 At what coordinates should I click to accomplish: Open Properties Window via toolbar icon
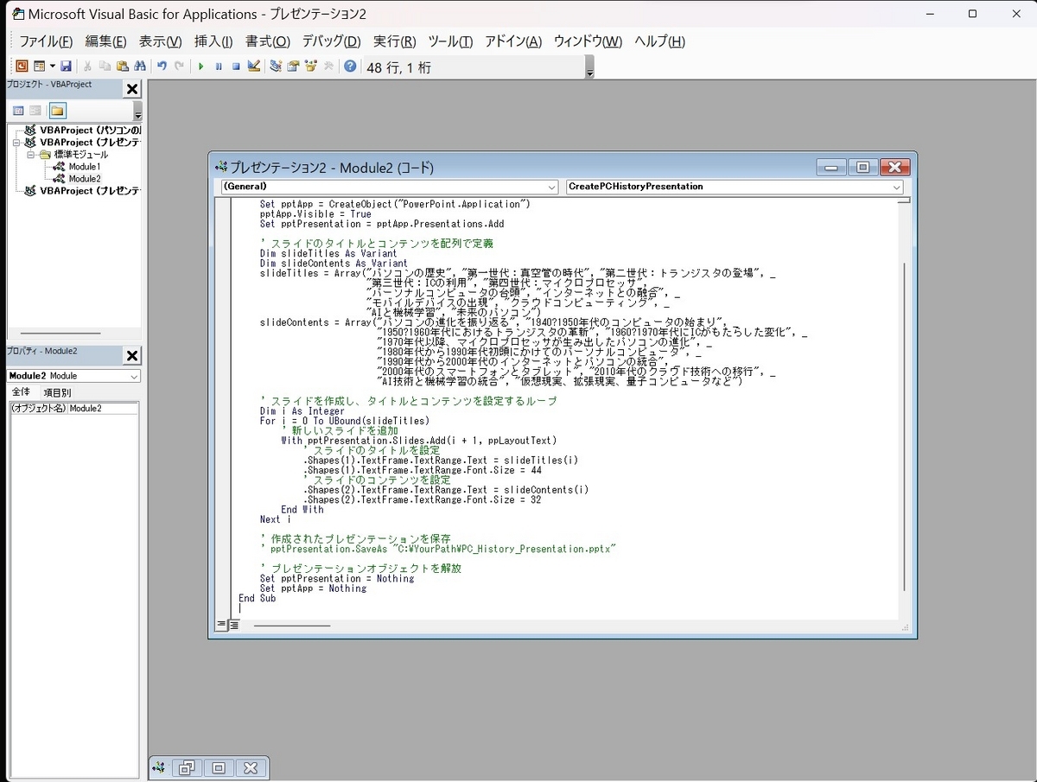click(x=293, y=66)
